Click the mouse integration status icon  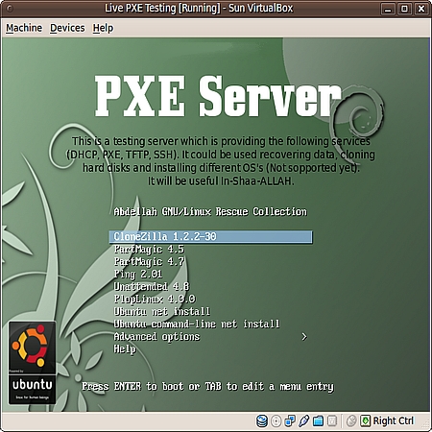point(351,421)
